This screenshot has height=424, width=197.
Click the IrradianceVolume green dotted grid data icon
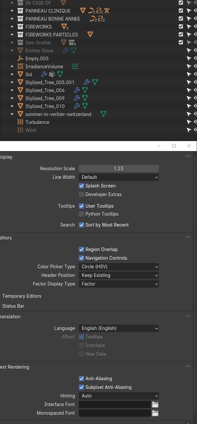(x=75, y=66)
